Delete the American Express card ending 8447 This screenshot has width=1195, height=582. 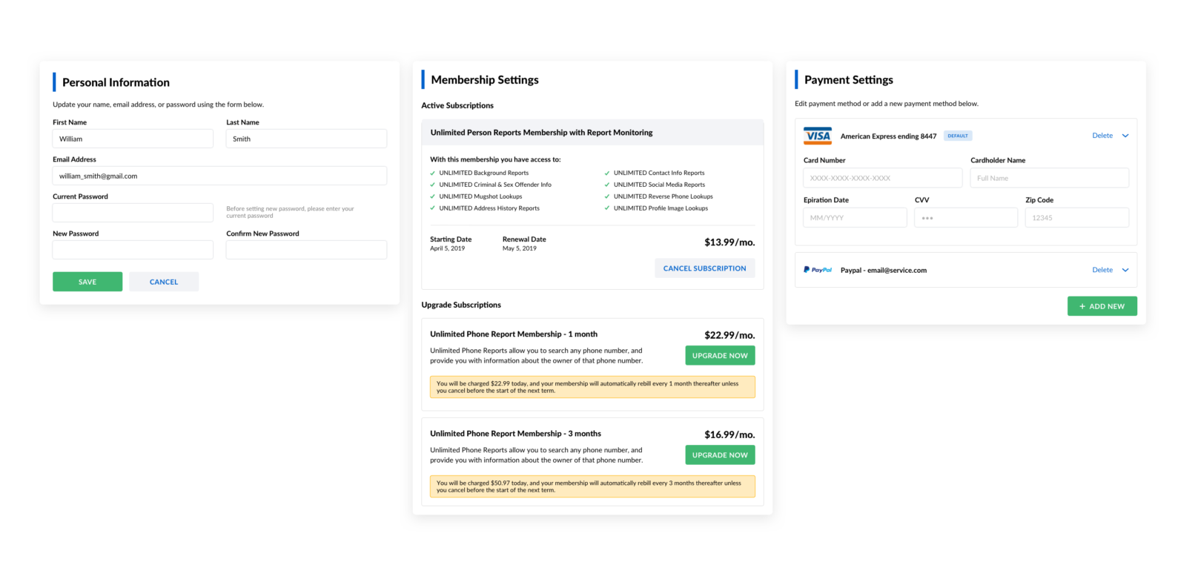(1102, 136)
